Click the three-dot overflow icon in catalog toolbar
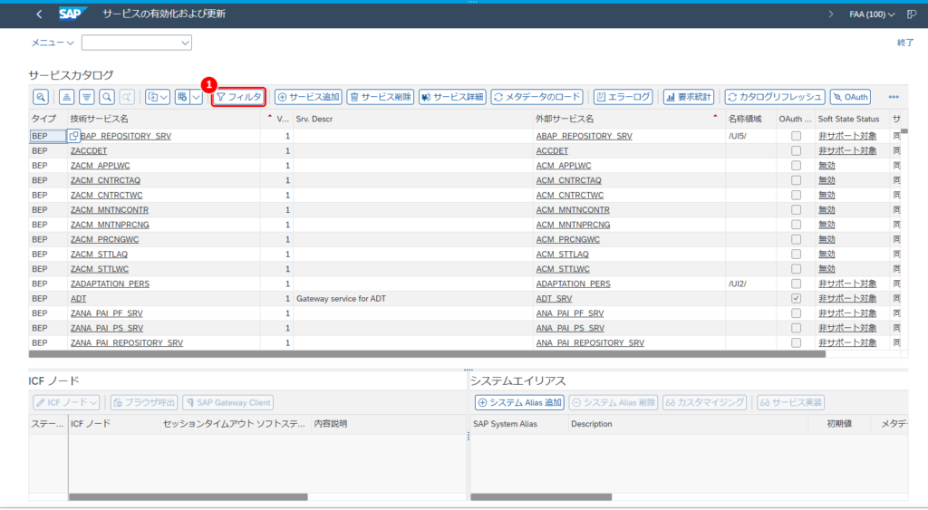928x510 pixels. point(894,97)
